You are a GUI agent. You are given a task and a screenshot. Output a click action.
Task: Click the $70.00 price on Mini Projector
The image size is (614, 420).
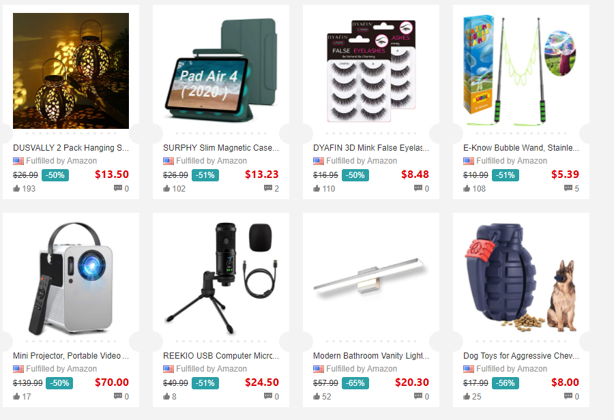click(112, 382)
